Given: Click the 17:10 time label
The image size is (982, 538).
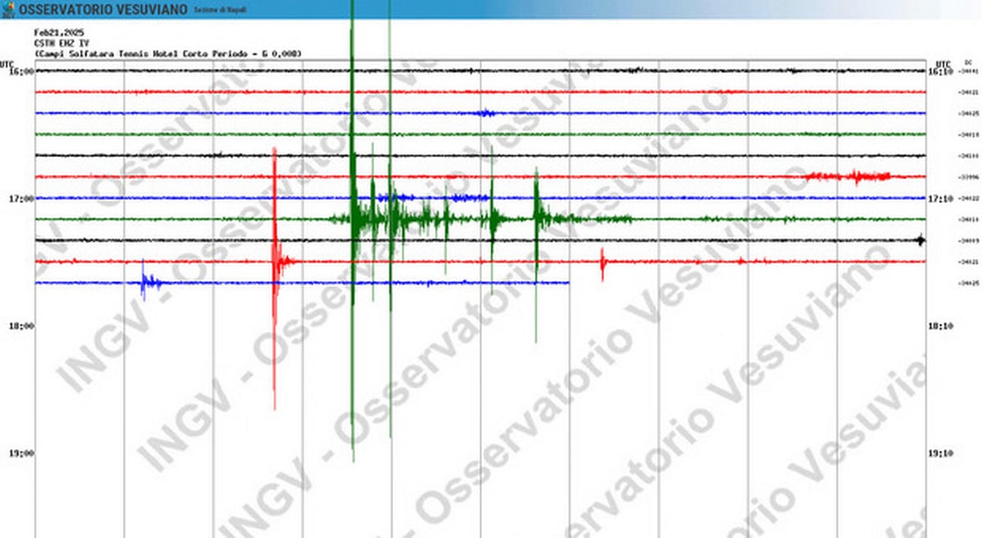Looking at the screenshot, I should tap(940, 199).
